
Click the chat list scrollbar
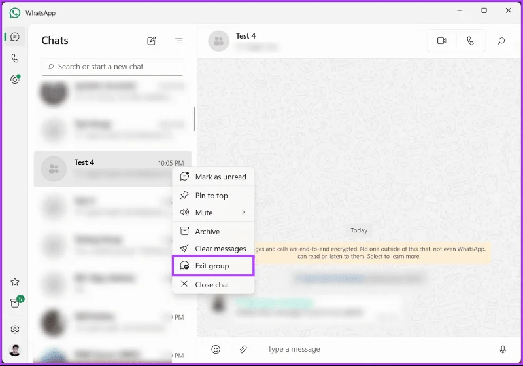pyautogui.click(x=194, y=119)
